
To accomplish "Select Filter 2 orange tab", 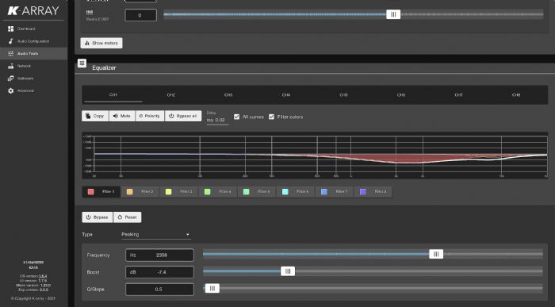I will [x=140, y=191].
